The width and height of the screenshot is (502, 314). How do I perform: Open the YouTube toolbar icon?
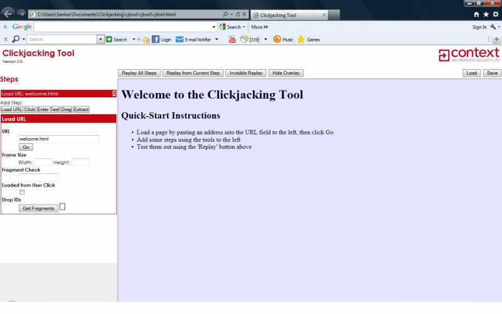[232, 40]
